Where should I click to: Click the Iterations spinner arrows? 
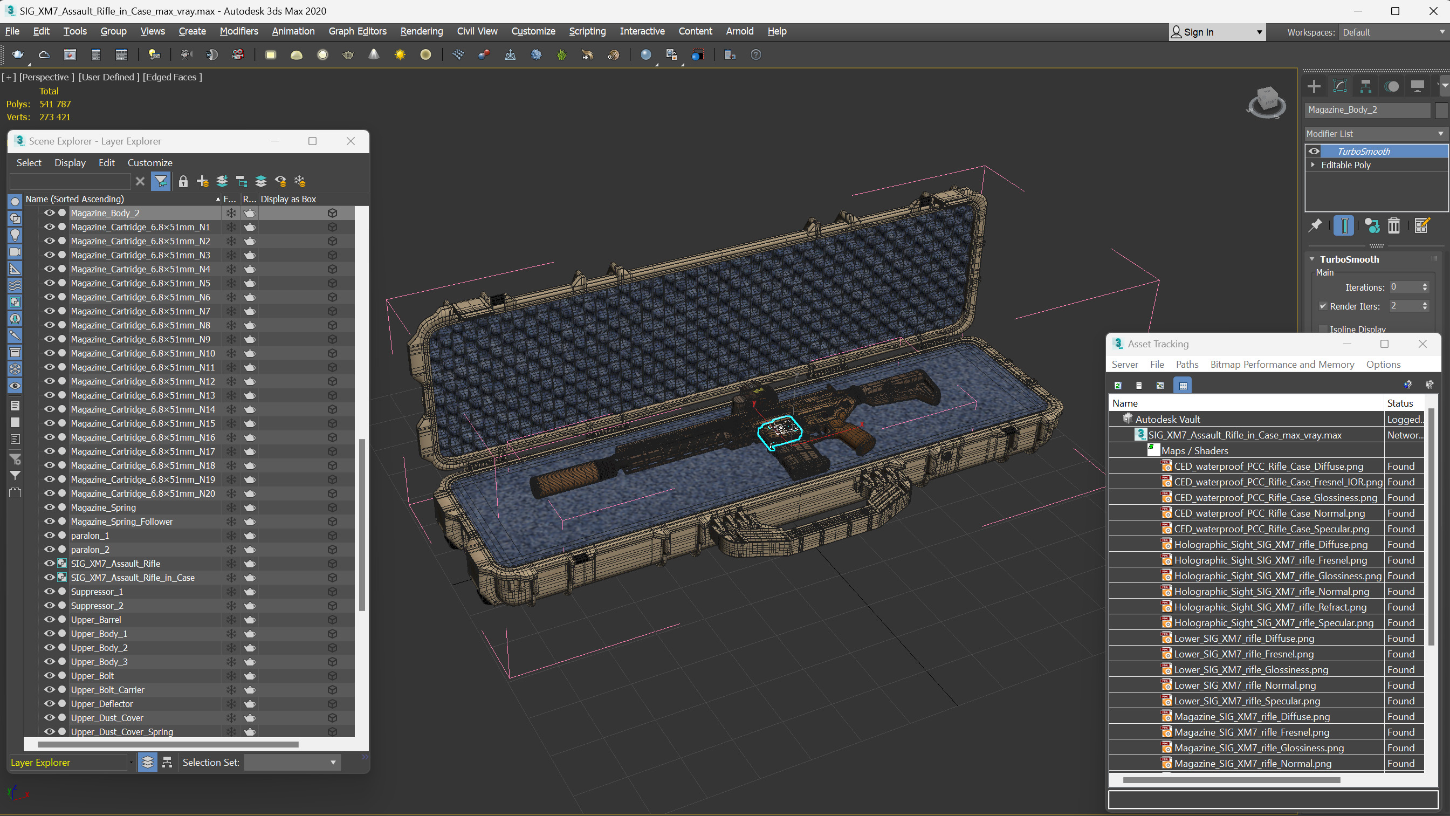[1425, 287]
